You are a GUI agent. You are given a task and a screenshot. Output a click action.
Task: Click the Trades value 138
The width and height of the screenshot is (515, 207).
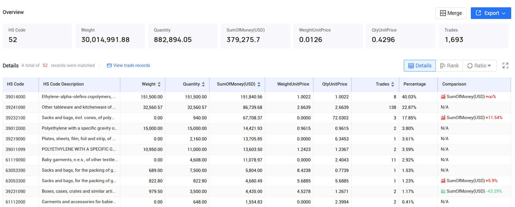click(x=392, y=107)
